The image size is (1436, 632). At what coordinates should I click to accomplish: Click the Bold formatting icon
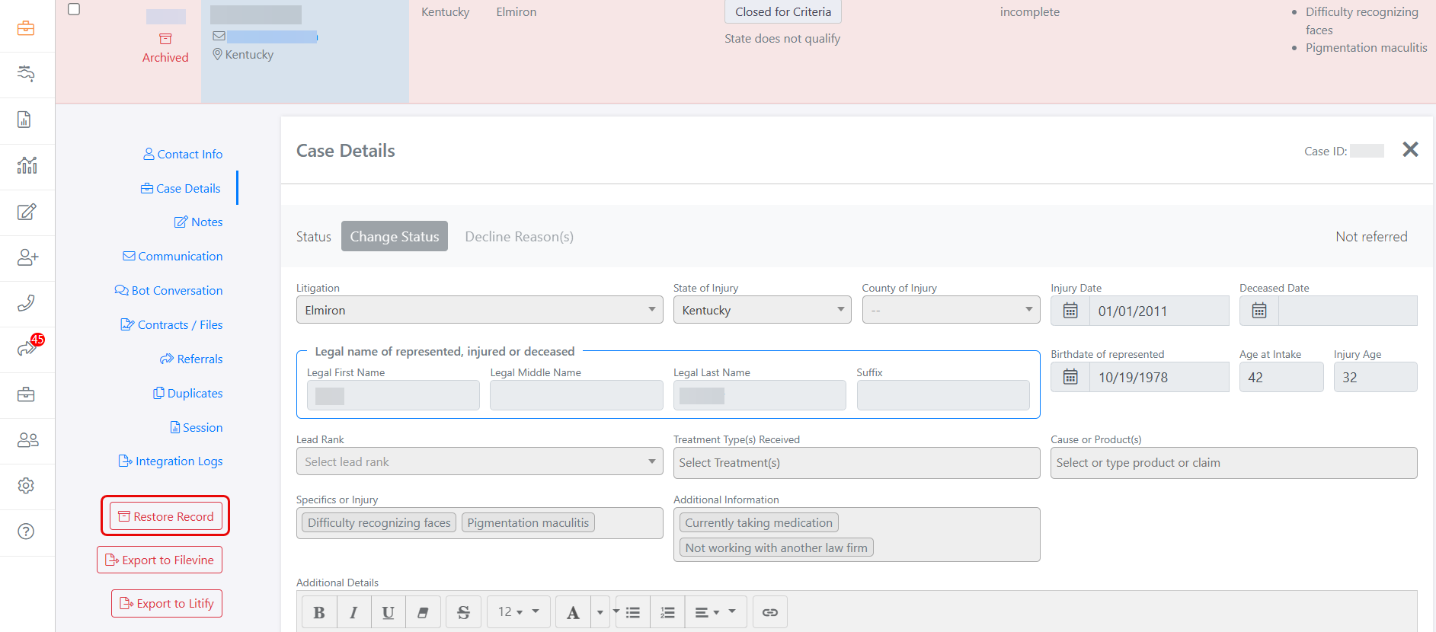318,612
